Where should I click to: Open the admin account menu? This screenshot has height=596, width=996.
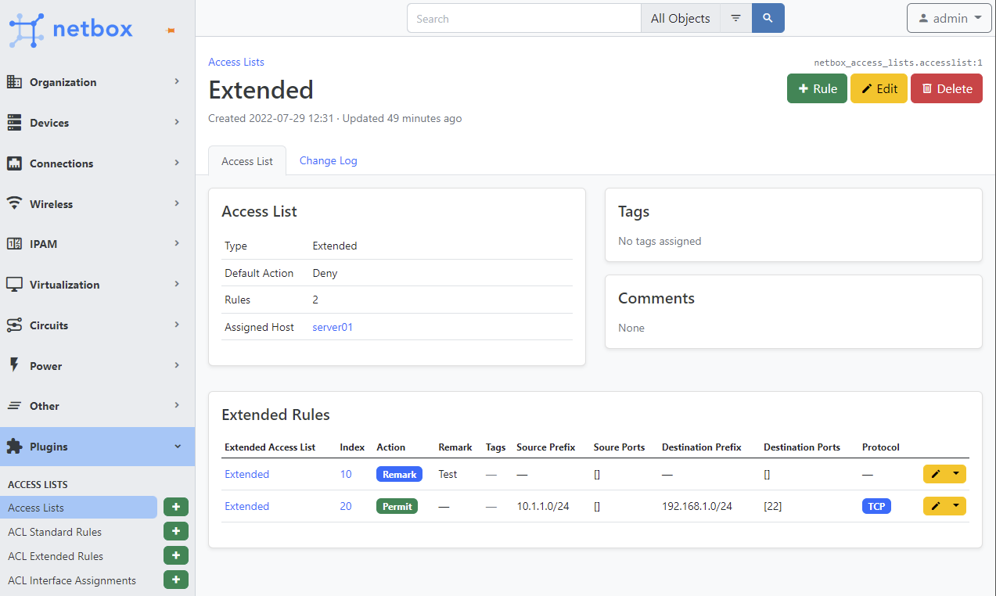tap(949, 17)
